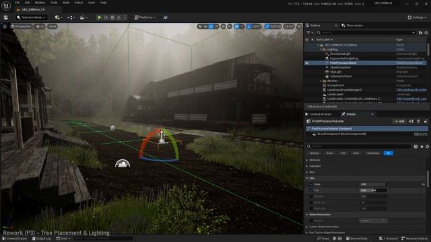Open the play options three-dot menu
431x242 pixels.
125,17
